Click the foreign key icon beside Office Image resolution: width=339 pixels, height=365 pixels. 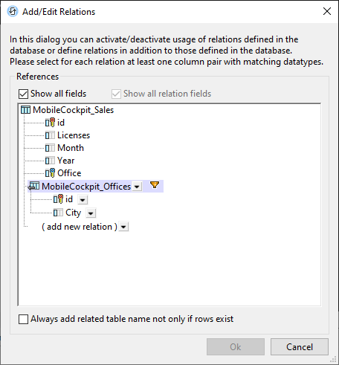point(50,173)
